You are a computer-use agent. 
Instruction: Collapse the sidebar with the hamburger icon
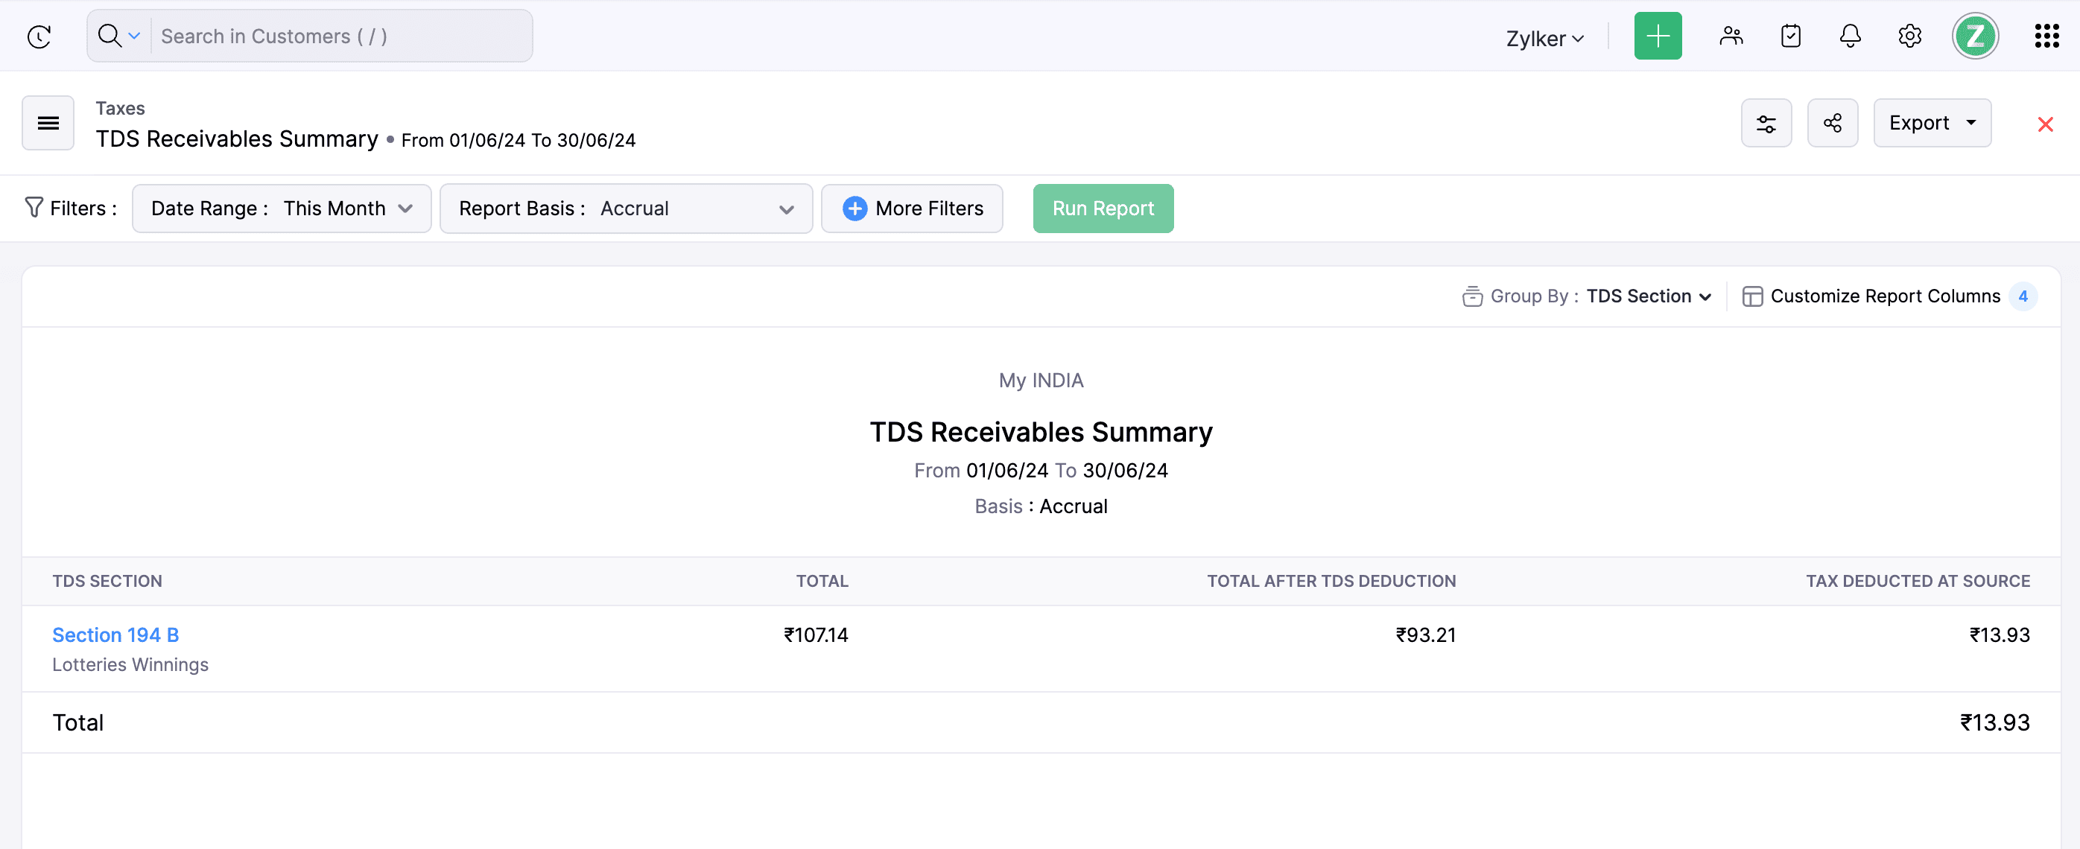pyautogui.click(x=48, y=123)
